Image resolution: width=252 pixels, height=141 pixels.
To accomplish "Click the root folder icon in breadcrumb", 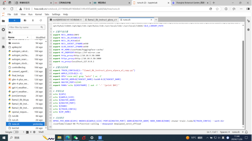I will point(9,32).
